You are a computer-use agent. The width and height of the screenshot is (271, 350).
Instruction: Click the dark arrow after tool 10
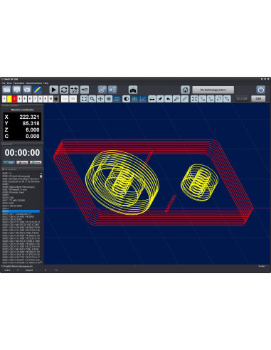(x=56, y=99)
